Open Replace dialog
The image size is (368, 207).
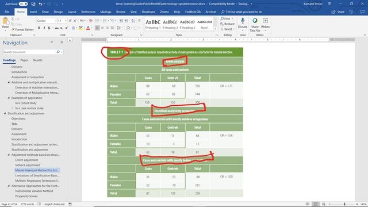[x=228, y=24]
